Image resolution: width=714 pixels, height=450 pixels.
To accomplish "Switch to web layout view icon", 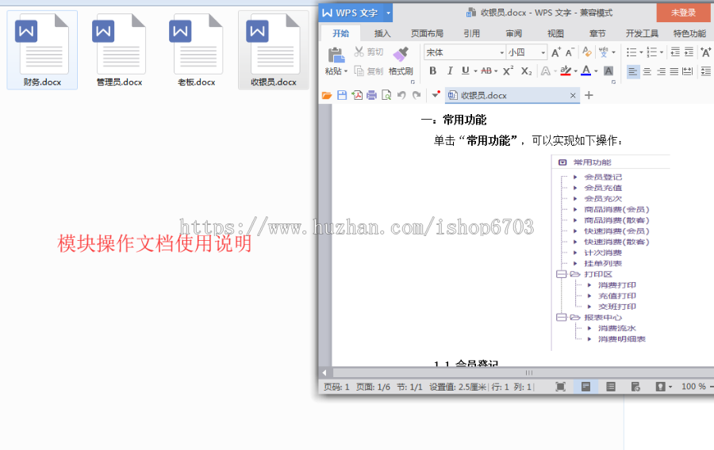I will (635, 387).
